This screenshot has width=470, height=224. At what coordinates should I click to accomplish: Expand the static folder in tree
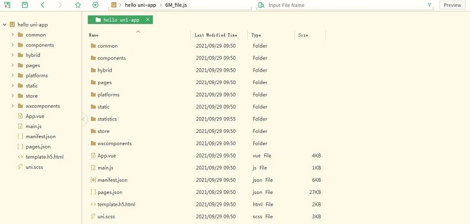(x=12, y=85)
